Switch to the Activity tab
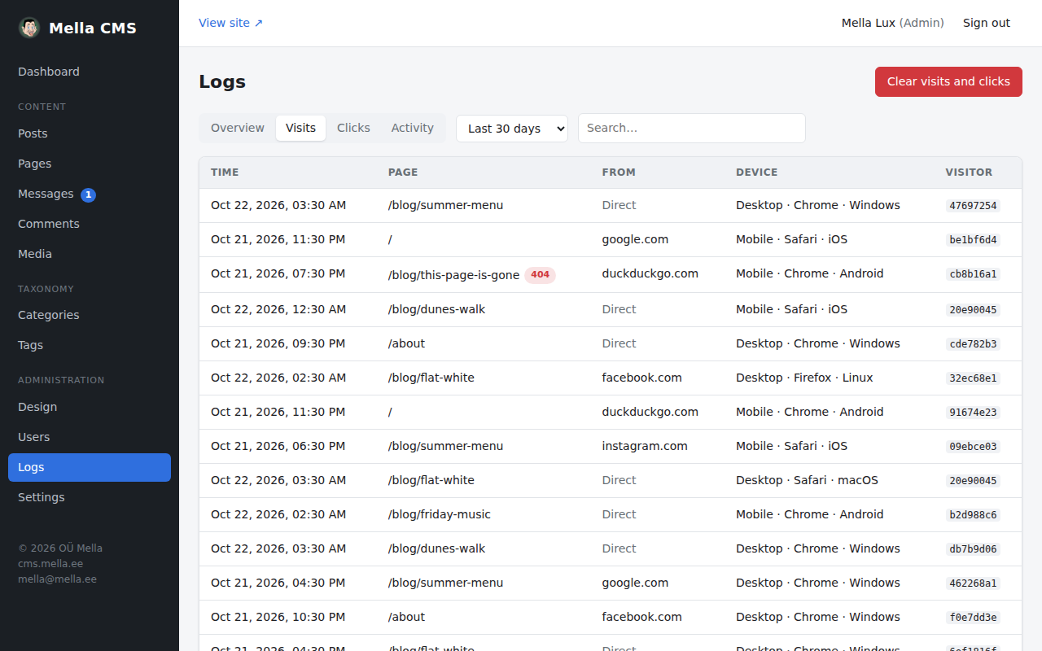1042x651 pixels. tap(413, 128)
